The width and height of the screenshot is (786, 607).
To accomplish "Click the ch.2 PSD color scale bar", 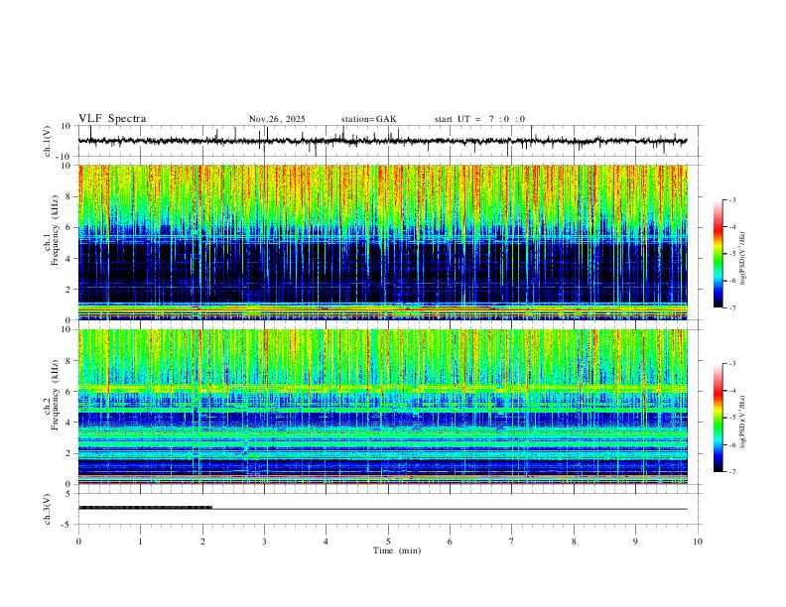I will [719, 418].
